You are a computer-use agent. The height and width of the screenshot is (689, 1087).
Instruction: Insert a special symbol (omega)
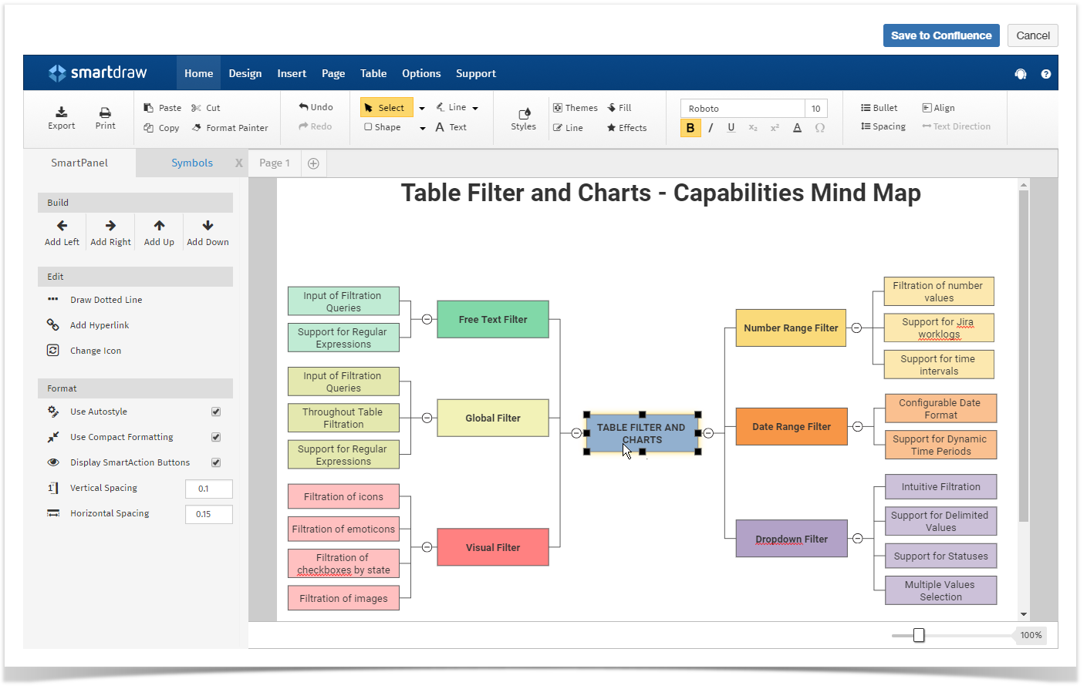click(820, 128)
